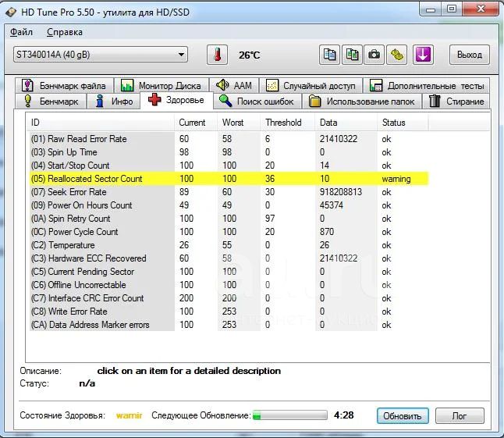
Task: Click the copy screenshot to clipboard icon
Action: tap(353, 55)
